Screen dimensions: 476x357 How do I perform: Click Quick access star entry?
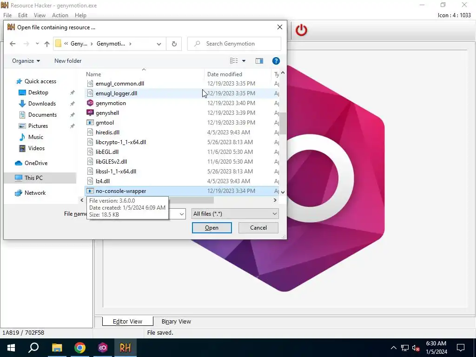[40, 81]
